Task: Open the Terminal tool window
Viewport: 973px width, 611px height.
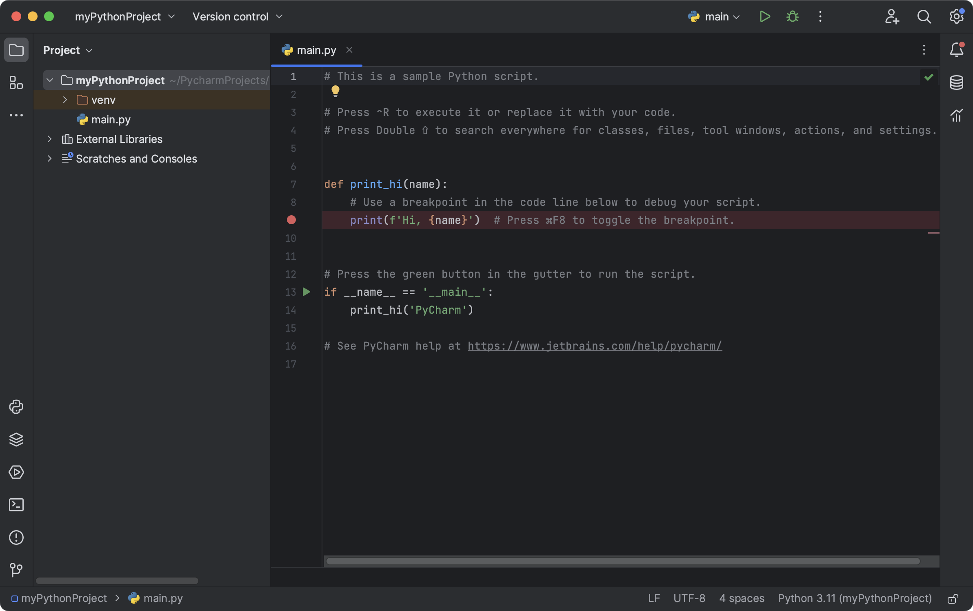Action: 16,505
